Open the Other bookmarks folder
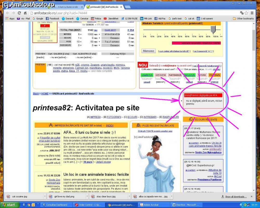This screenshot has height=208, width=260. 243,18
